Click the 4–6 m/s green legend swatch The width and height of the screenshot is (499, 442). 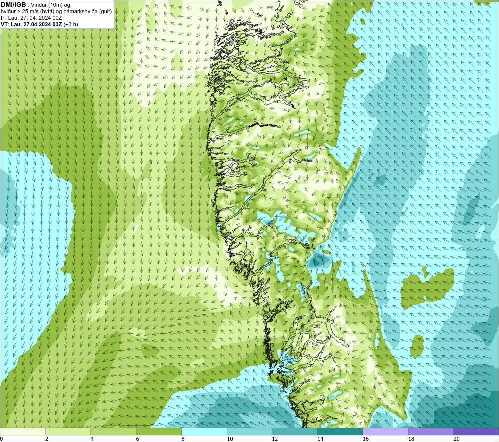coord(113,431)
